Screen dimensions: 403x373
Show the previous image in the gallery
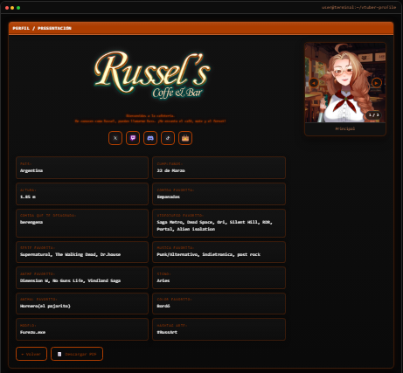314,83
